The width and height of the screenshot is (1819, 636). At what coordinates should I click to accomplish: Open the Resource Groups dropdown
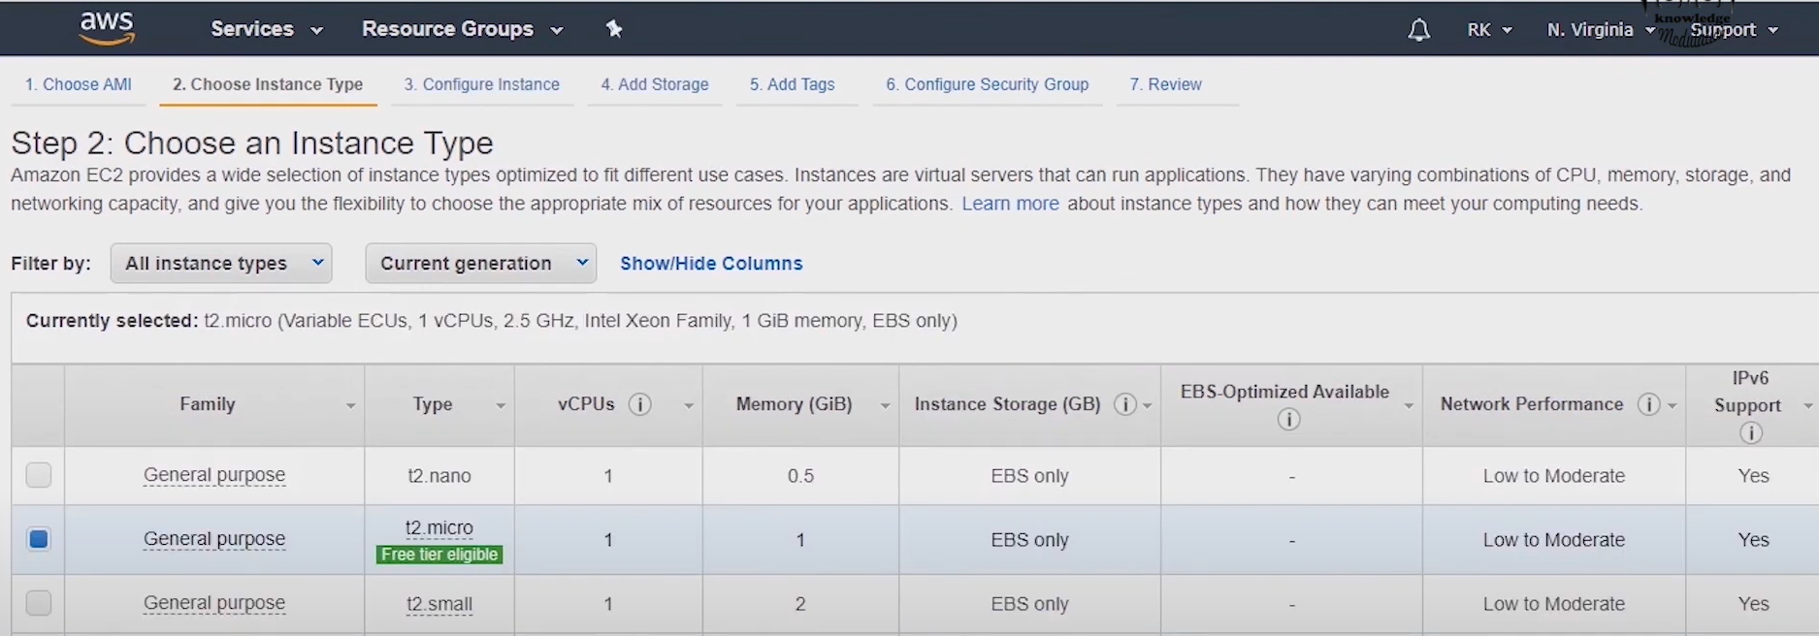(463, 29)
